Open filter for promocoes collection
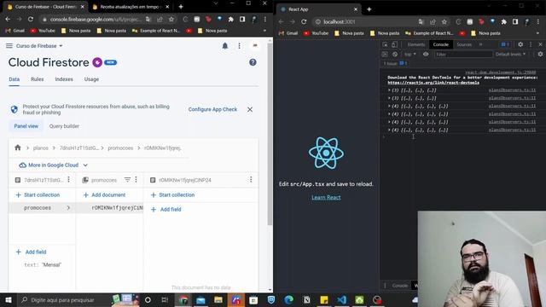This screenshot has height=307, width=546. coord(127,180)
